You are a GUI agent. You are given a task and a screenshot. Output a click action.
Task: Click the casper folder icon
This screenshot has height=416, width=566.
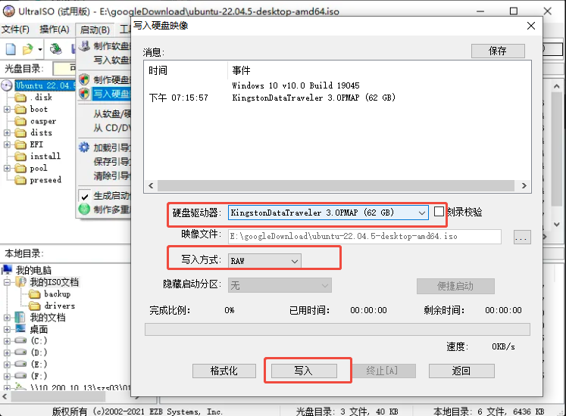pyautogui.click(x=20, y=121)
